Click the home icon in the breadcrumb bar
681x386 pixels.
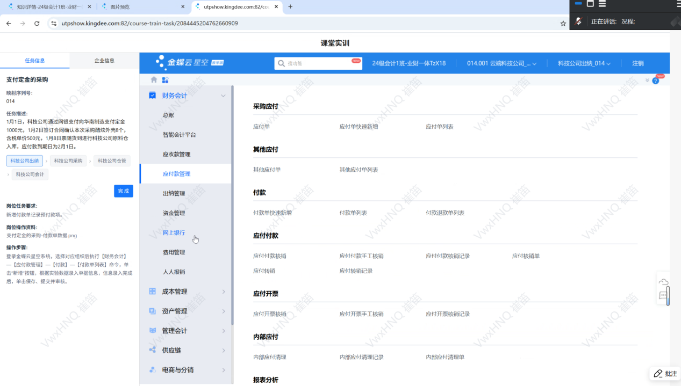(154, 79)
